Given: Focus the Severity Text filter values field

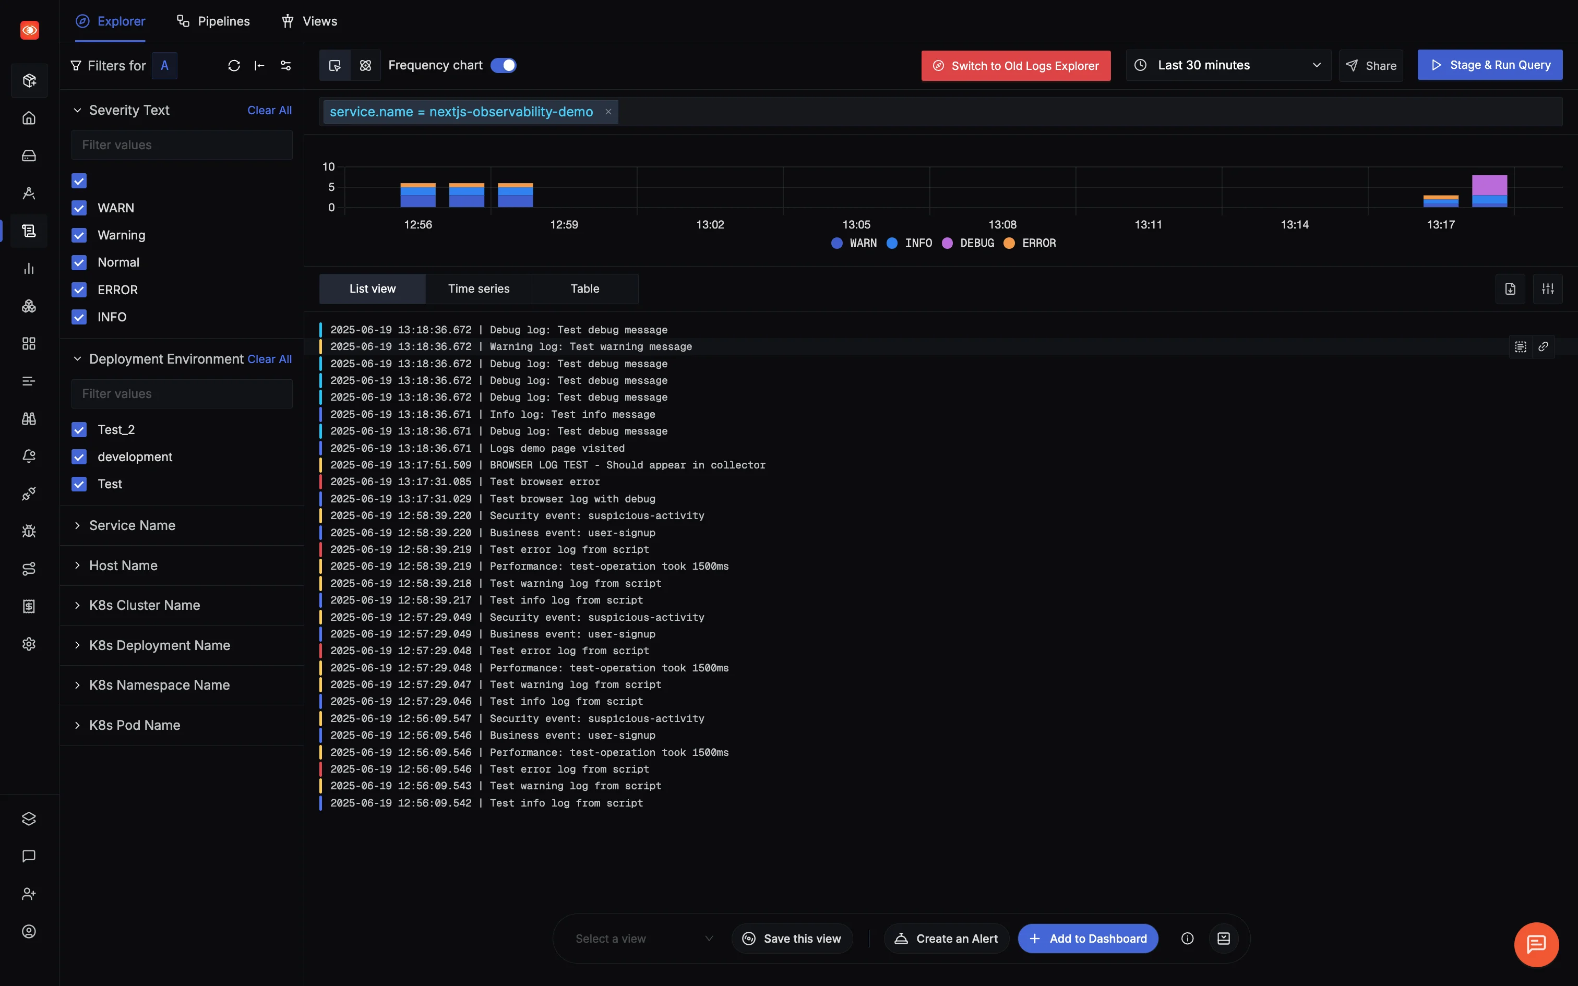Looking at the screenshot, I should pyautogui.click(x=182, y=145).
